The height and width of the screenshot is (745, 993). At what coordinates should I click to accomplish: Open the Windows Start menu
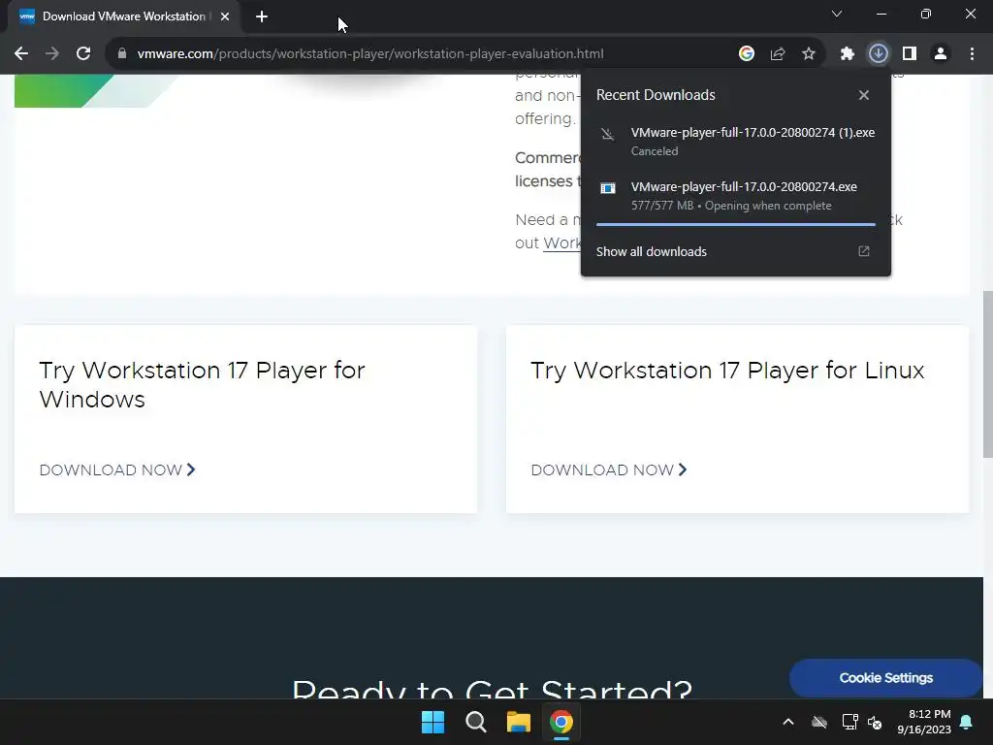tap(433, 722)
